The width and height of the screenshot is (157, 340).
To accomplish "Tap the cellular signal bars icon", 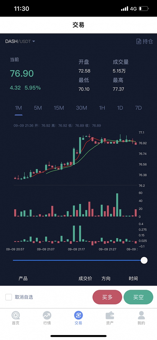I will click(x=125, y=9).
